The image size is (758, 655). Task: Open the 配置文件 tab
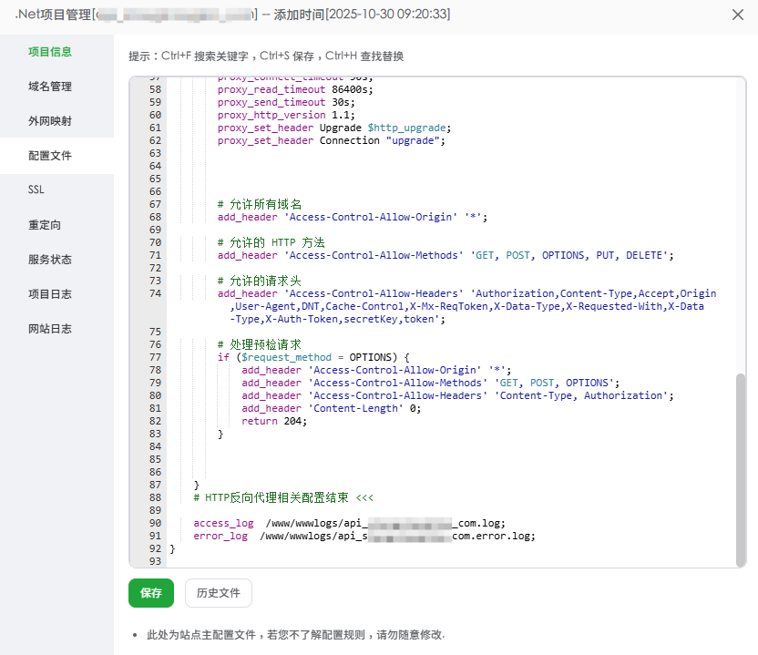(x=50, y=156)
